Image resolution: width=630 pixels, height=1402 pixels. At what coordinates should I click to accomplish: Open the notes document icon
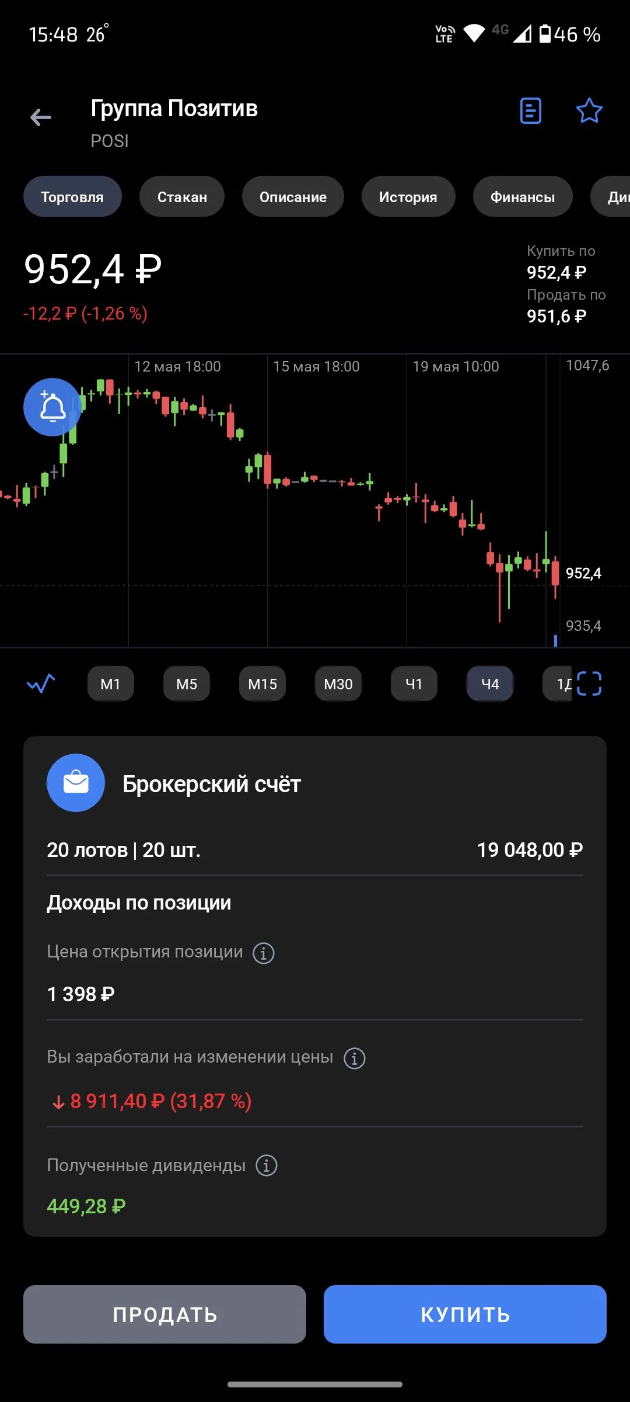530,110
